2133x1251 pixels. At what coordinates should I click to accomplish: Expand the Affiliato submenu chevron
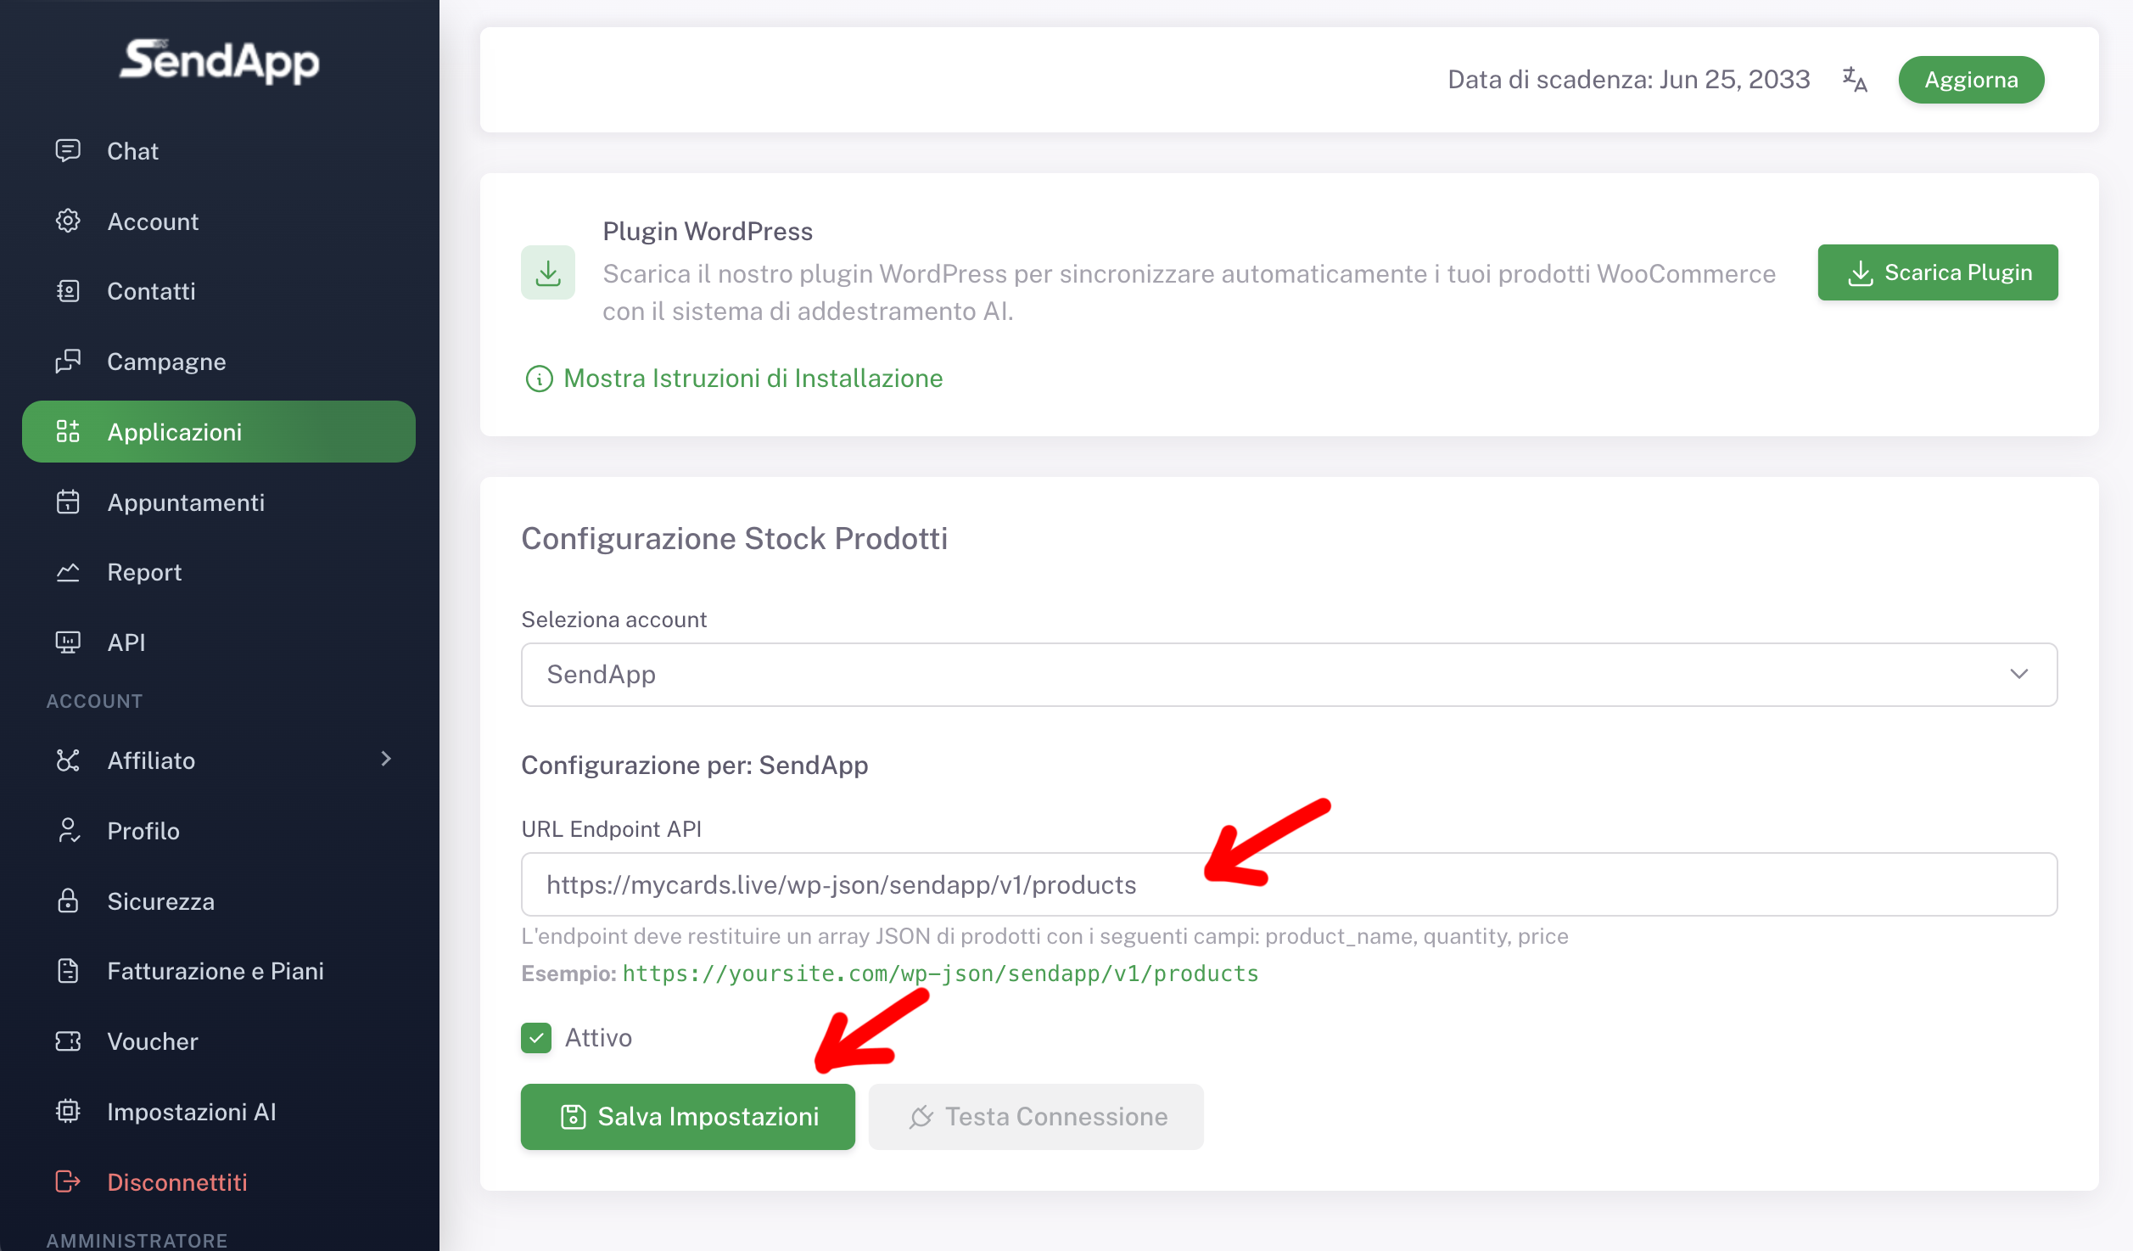pyautogui.click(x=386, y=759)
